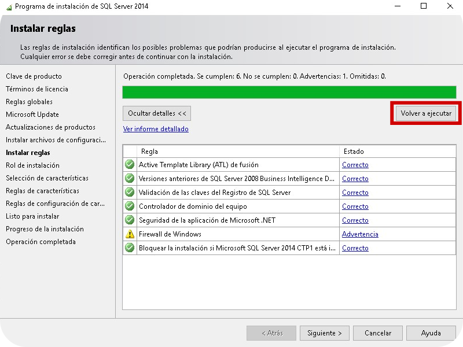Open help using the Ayuda button
The width and height of the screenshot is (463, 347).
[x=431, y=333]
